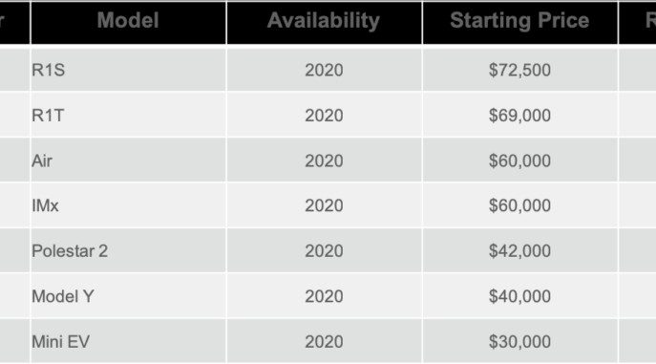The width and height of the screenshot is (656, 364).
Task: Click the 2020 availability in Mini EV row
Action: point(325,341)
